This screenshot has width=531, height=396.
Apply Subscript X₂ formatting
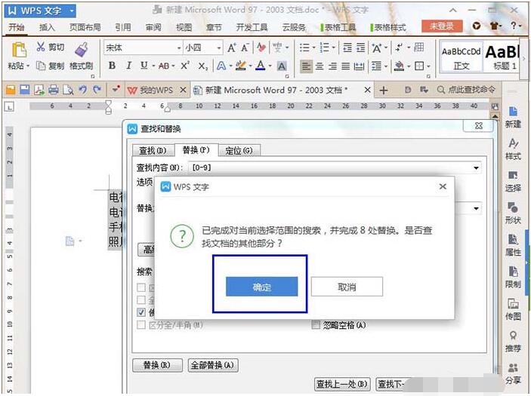pyautogui.click(x=203, y=66)
